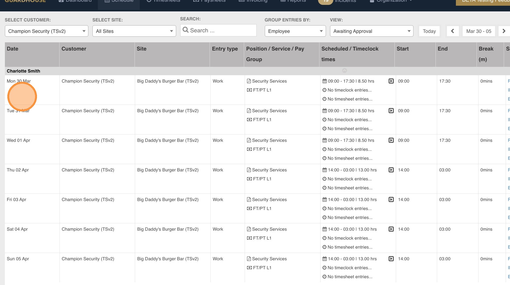Click the End column header
This screenshot has width=510, height=285.
456,54
